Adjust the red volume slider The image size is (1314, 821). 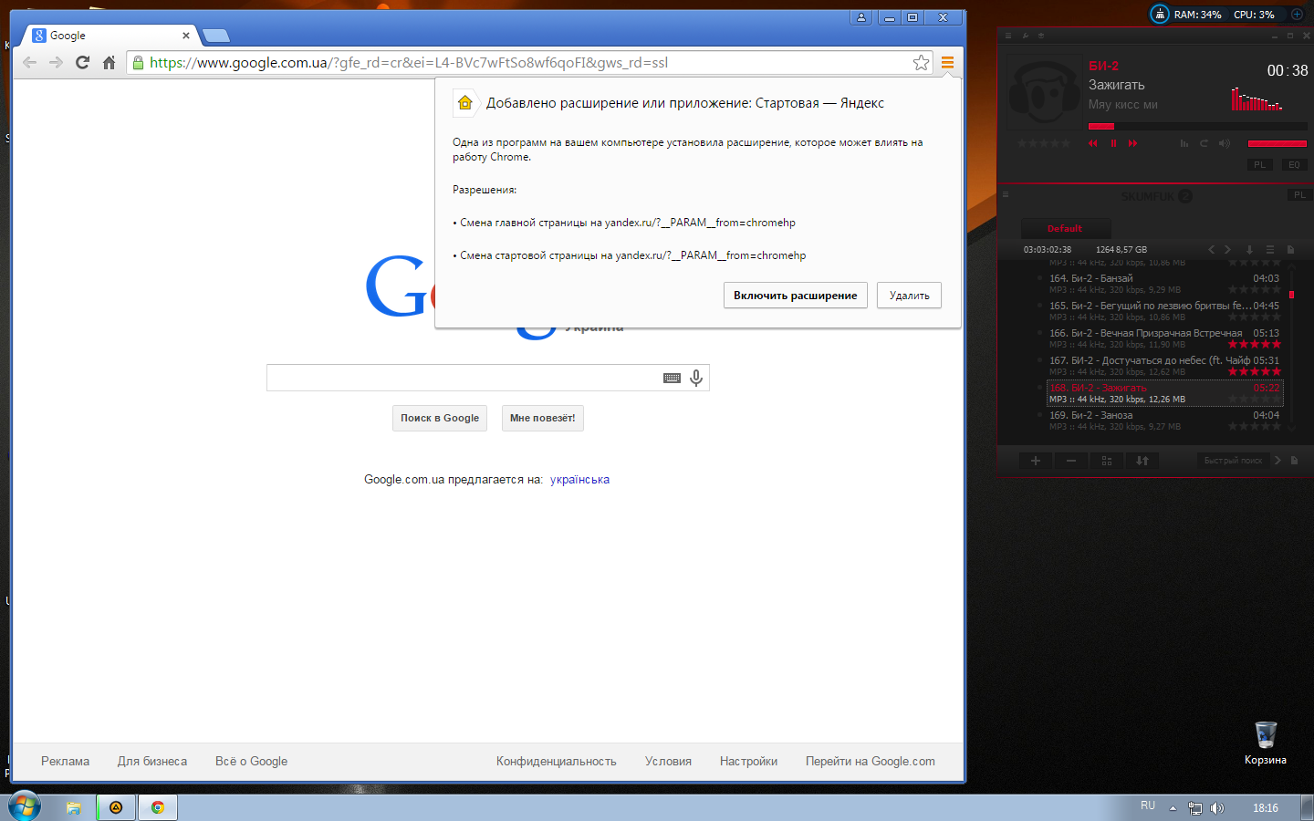1277,143
